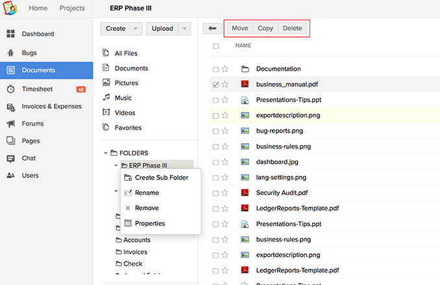Click the Move button
This screenshot has width=440, height=285.
[x=240, y=28]
